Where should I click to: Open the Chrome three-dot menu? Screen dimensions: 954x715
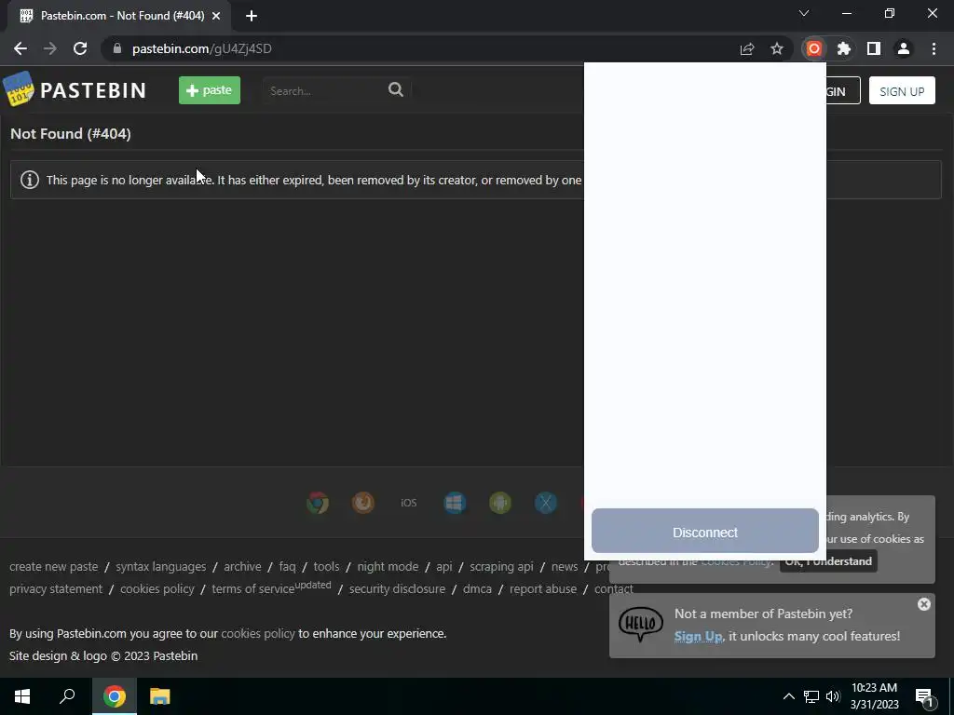pyautogui.click(x=934, y=48)
